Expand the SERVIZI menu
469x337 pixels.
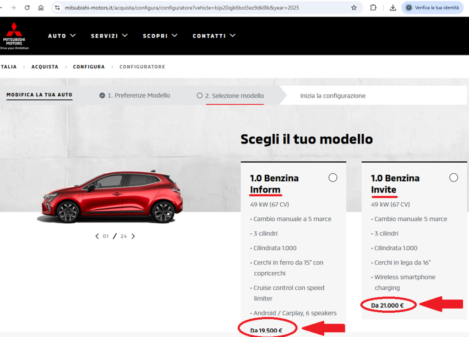tap(109, 36)
